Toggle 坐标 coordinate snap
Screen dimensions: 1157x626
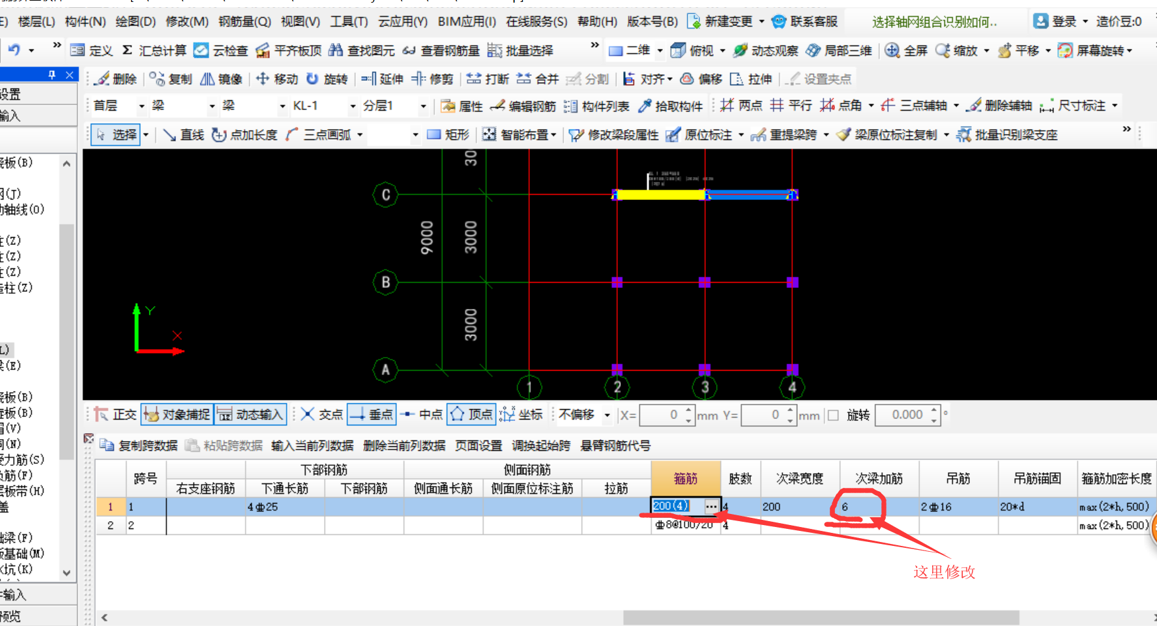tap(521, 414)
